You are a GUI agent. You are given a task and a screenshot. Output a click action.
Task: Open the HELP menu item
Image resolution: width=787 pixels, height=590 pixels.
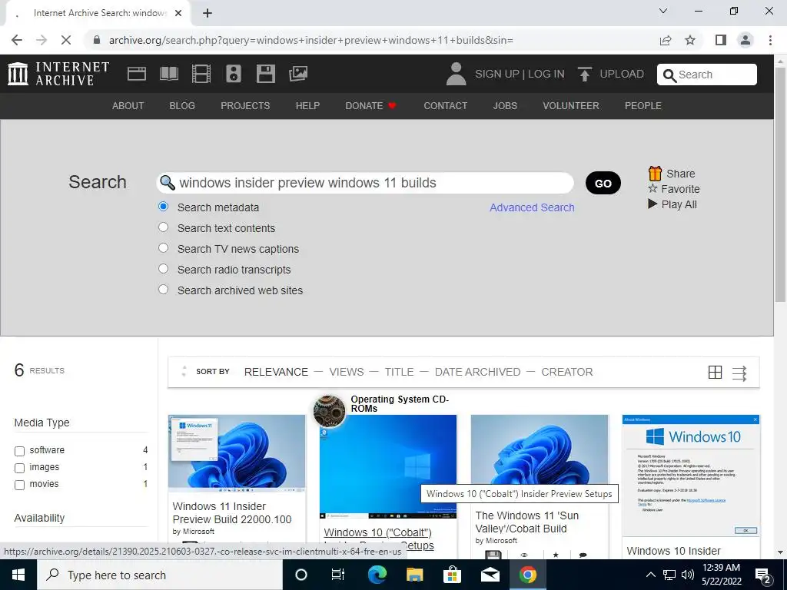307,106
